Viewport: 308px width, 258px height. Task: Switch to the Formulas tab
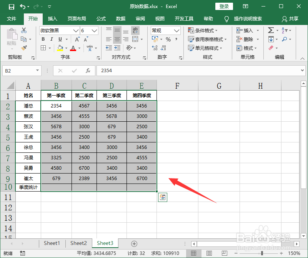(101, 19)
